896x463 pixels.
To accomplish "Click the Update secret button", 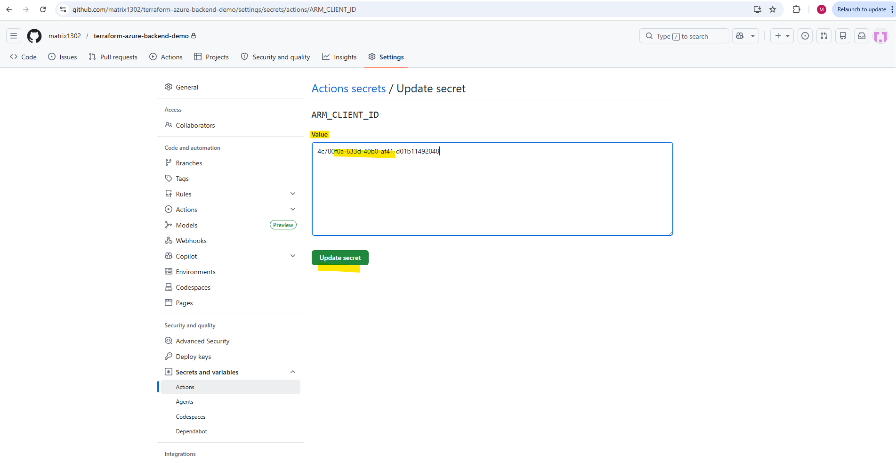I will click(340, 258).
